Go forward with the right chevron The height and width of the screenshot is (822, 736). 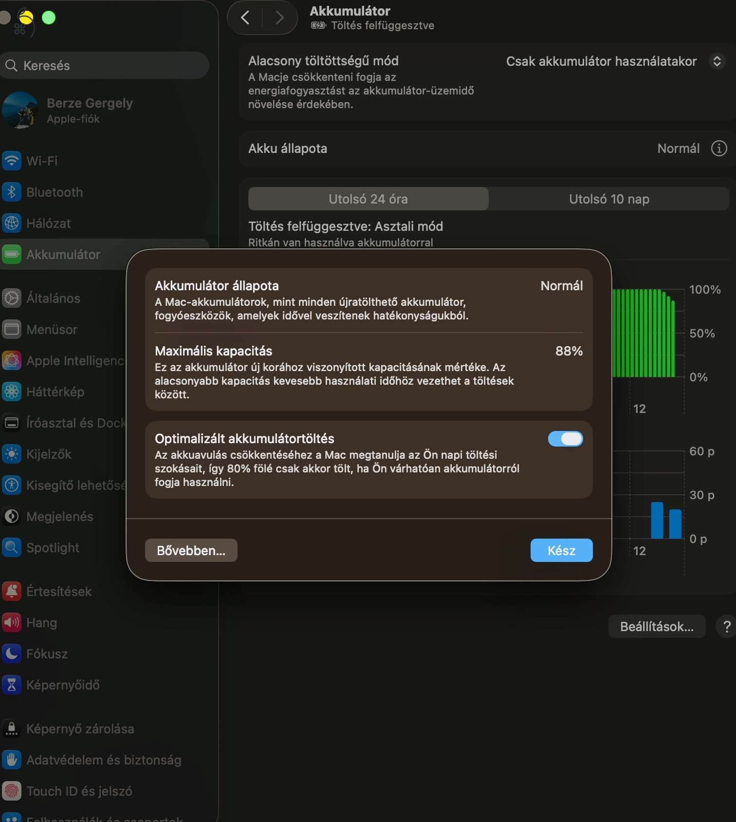click(x=279, y=18)
